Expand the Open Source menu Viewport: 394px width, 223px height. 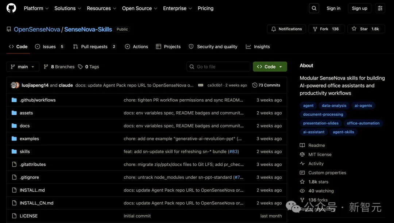(x=140, y=8)
